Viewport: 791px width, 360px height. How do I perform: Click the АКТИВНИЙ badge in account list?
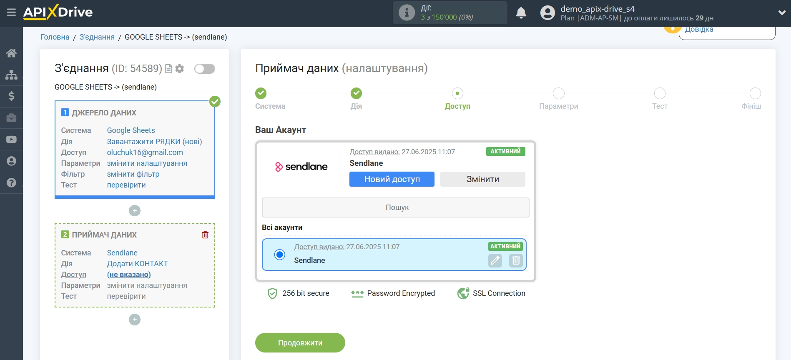(x=505, y=246)
